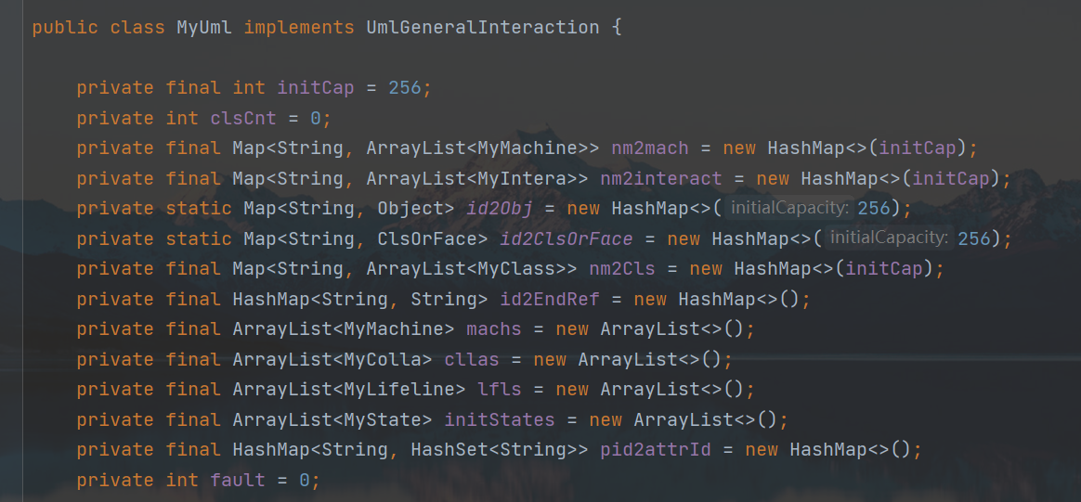Viewport: 1081px width, 502px height.
Task: Click initialCapacity hint on id2ClsOrFace line
Action: pos(890,238)
